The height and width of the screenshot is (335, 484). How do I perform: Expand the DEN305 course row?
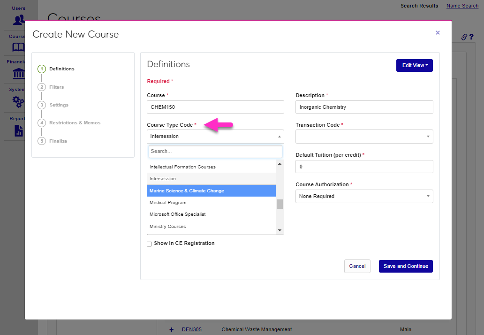click(171, 329)
